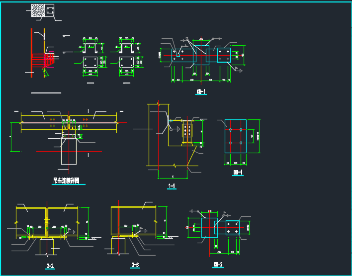Click the red rebar cage in the corbel detail
352x276 pixels.
click(43, 60)
